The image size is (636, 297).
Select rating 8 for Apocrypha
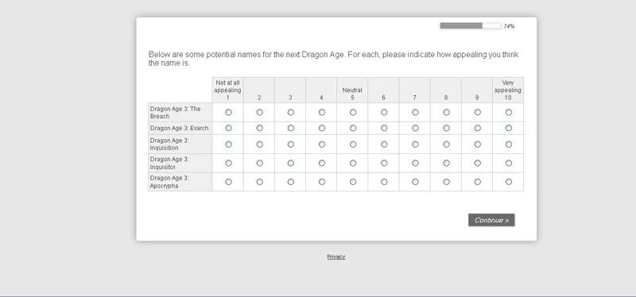coord(446,182)
